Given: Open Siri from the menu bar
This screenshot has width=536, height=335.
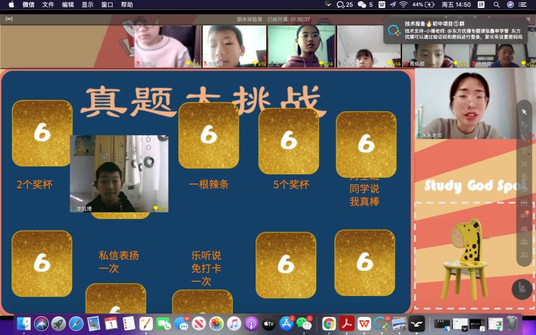Looking at the screenshot, I should tap(511, 5).
